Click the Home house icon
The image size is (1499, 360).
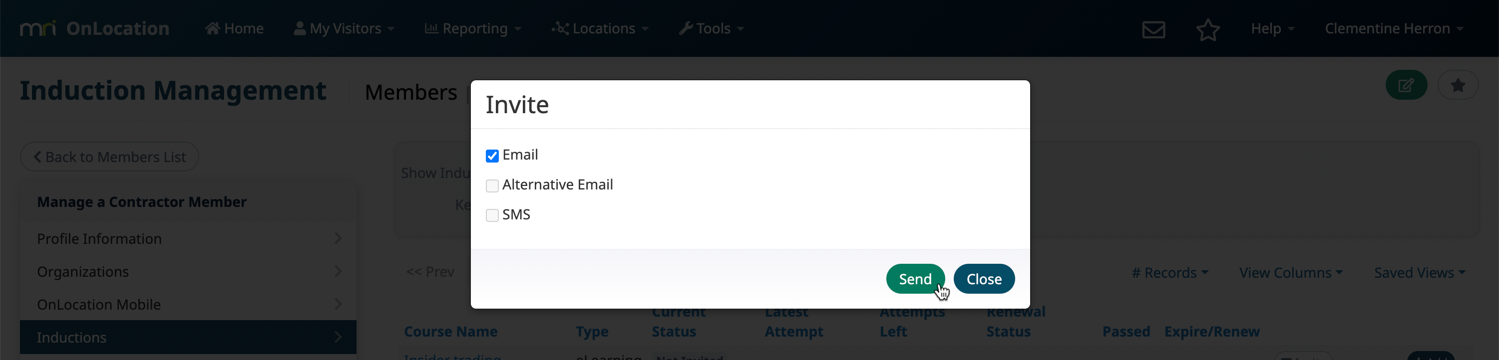click(212, 28)
